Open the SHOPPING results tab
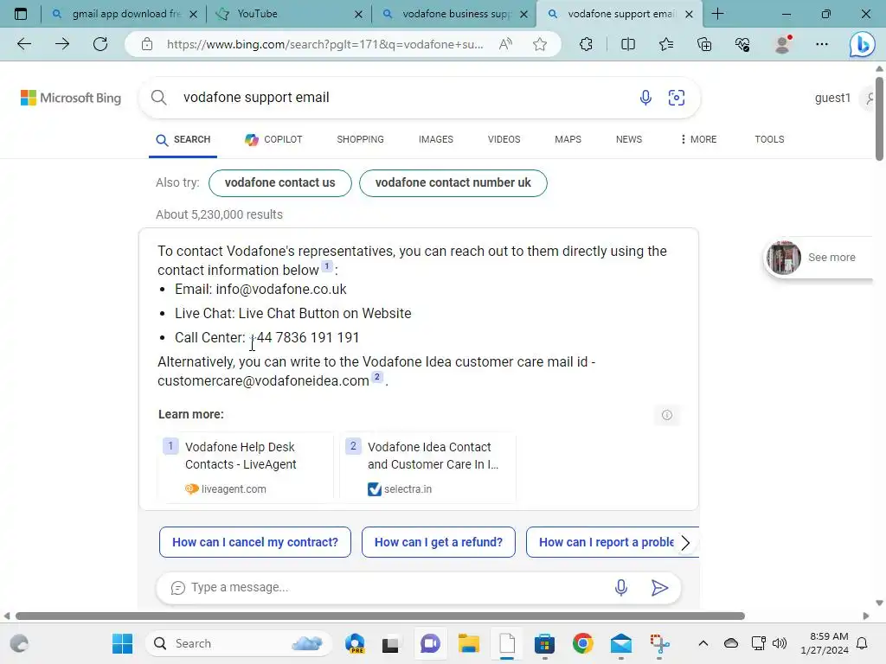886x664 pixels. pyautogui.click(x=360, y=139)
